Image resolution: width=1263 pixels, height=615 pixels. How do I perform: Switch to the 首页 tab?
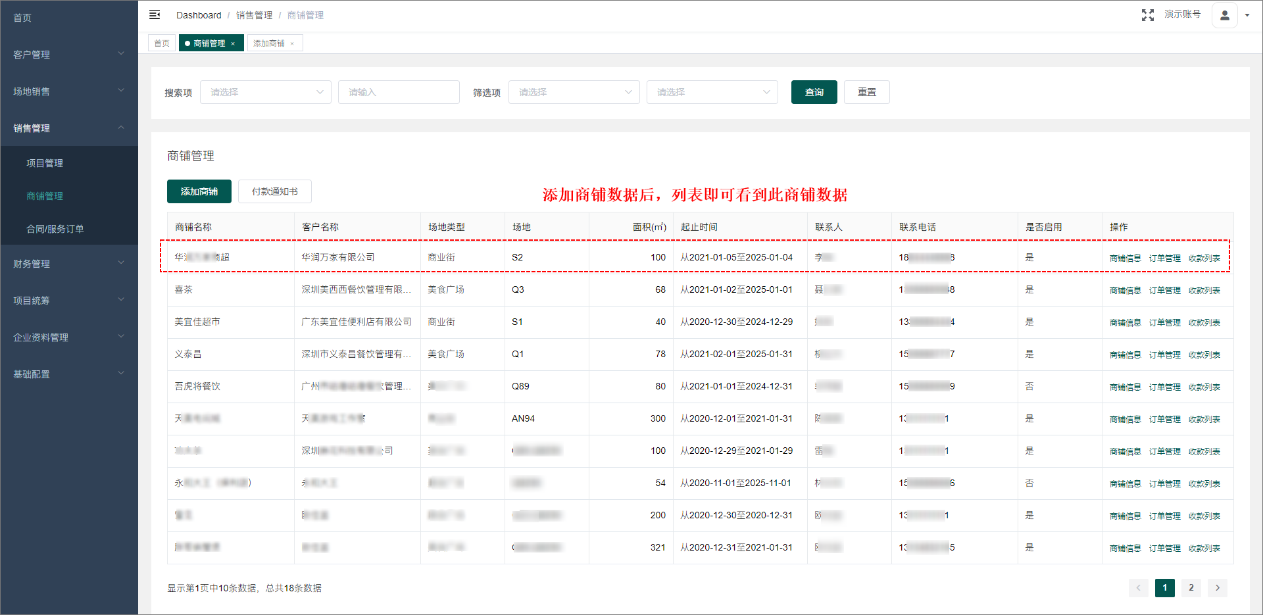[x=162, y=43]
